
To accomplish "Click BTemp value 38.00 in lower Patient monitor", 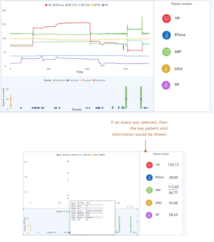I will coord(173,178).
